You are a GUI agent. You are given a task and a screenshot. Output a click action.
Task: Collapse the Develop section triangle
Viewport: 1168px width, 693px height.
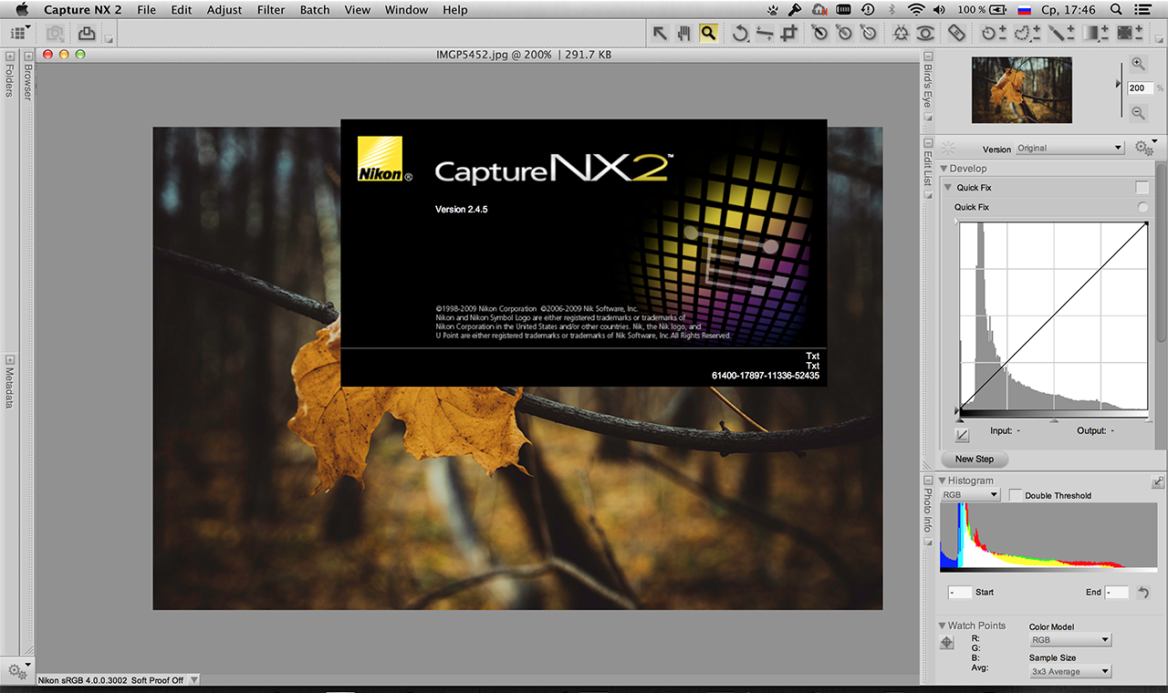click(x=943, y=169)
